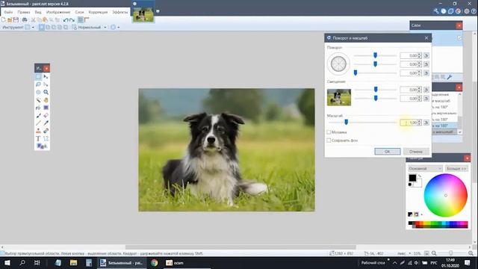Select the Shapes tool

tap(42, 146)
